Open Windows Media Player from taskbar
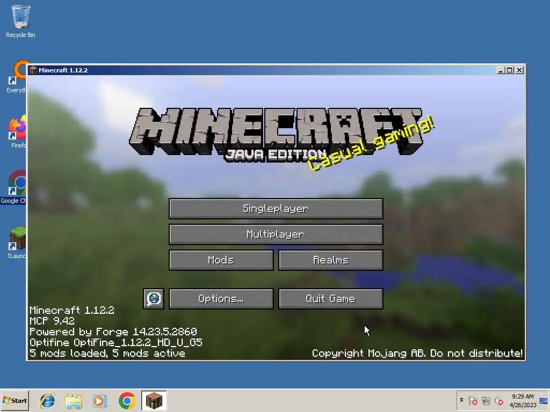This screenshot has width=550, height=412. pos(100,401)
